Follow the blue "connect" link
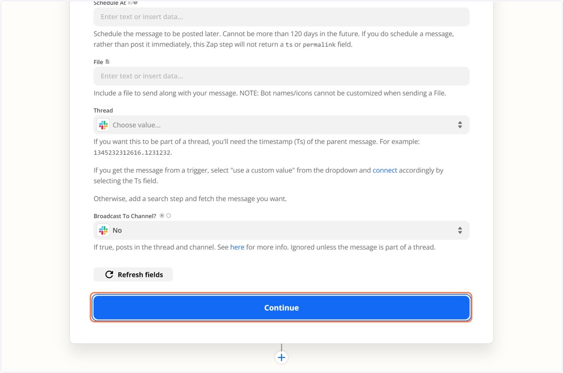The height and width of the screenshot is (373, 563). [385, 170]
